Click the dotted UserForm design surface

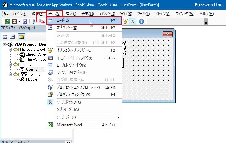click(148, 69)
